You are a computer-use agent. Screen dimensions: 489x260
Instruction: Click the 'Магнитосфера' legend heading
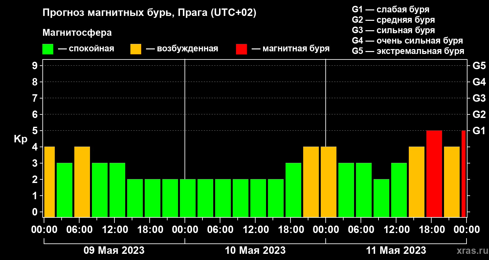pyautogui.click(x=77, y=33)
